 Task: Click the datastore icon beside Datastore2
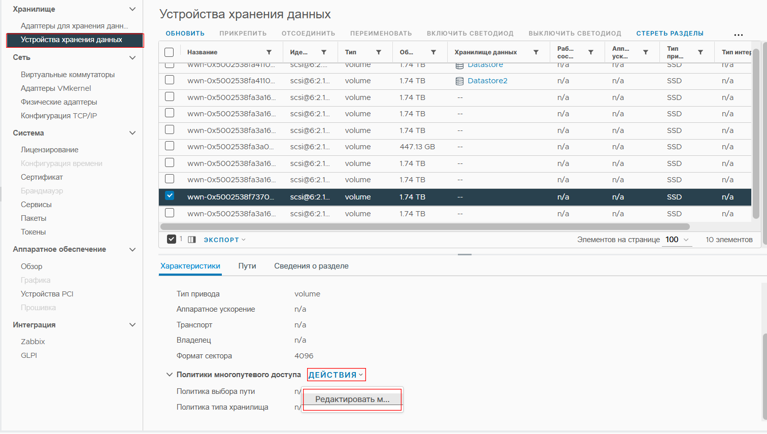click(x=459, y=81)
